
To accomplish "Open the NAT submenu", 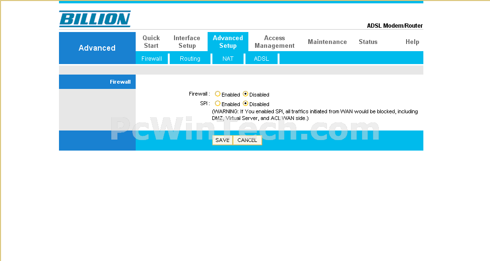I will (228, 58).
